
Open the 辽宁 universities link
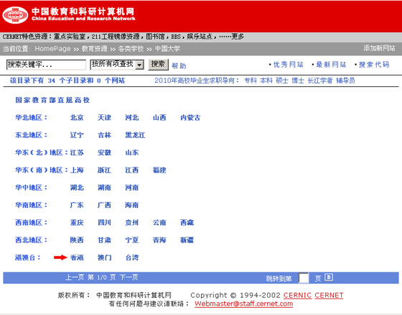coord(77,135)
